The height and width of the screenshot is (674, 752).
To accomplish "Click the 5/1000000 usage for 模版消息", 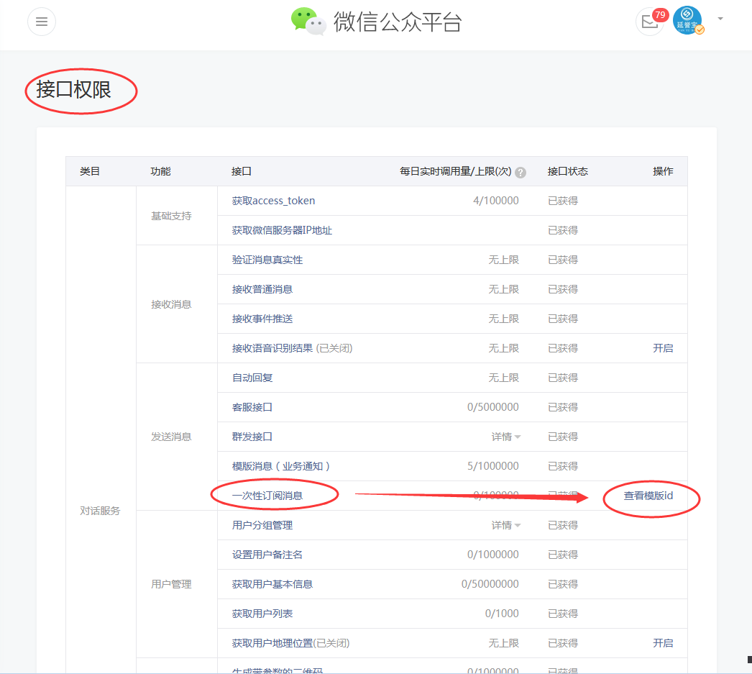I will [x=493, y=466].
